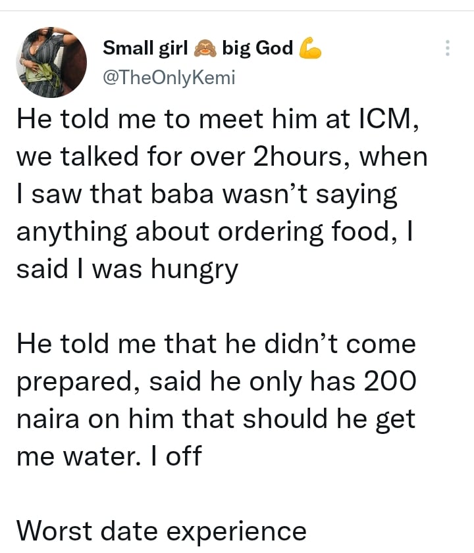Click the line "I saw that baba wasn't saying"
The width and height of the screenshot is (474, 553).
click(207, 195)
